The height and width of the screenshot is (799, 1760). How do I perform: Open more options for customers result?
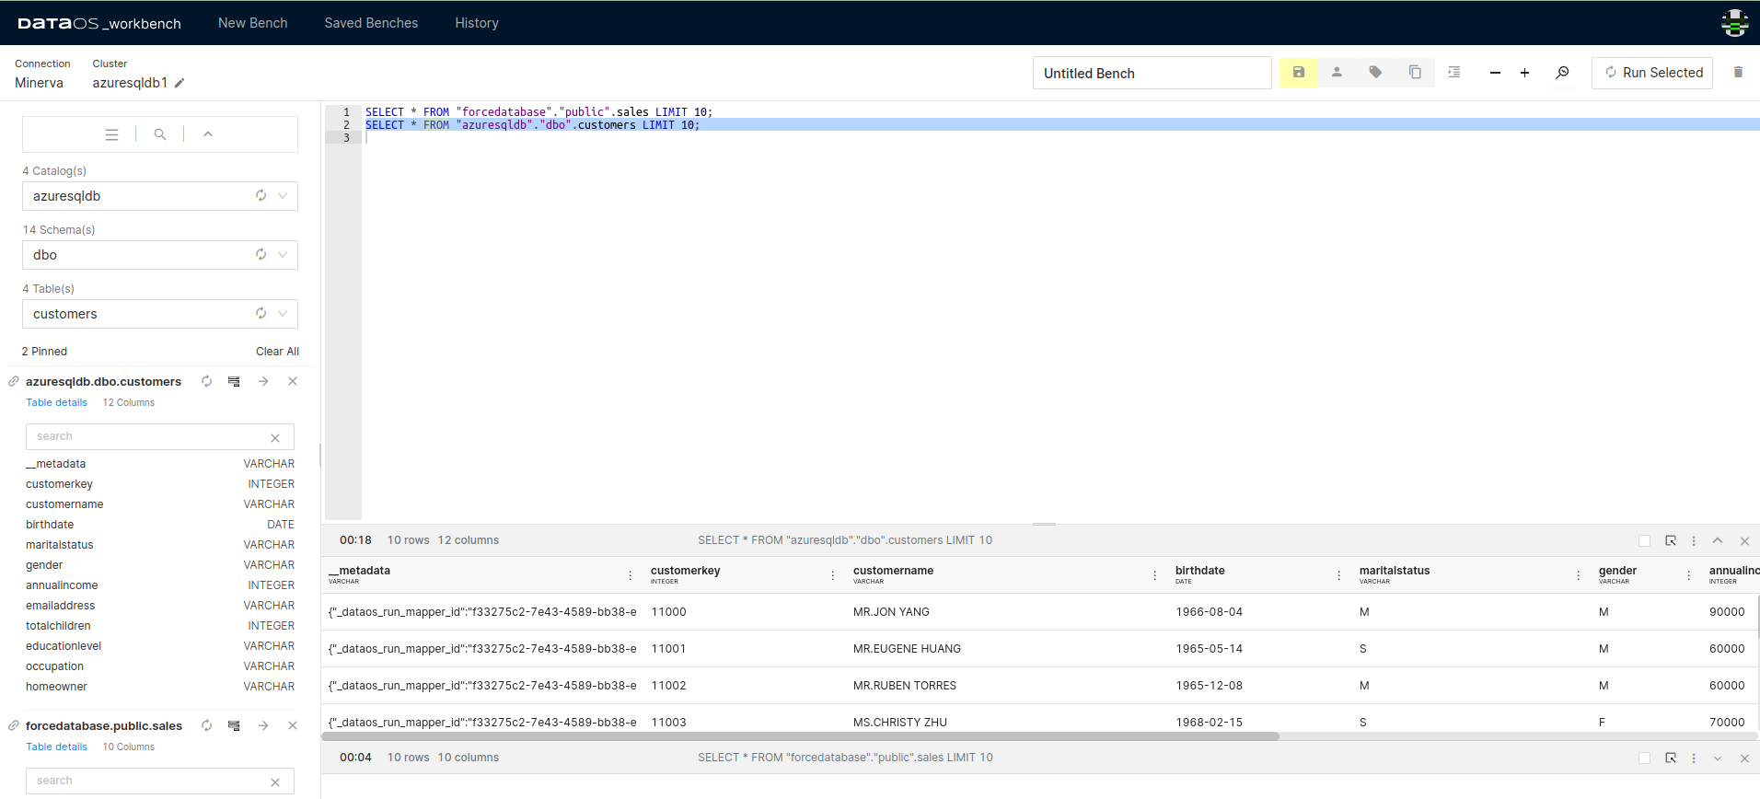1694,541
